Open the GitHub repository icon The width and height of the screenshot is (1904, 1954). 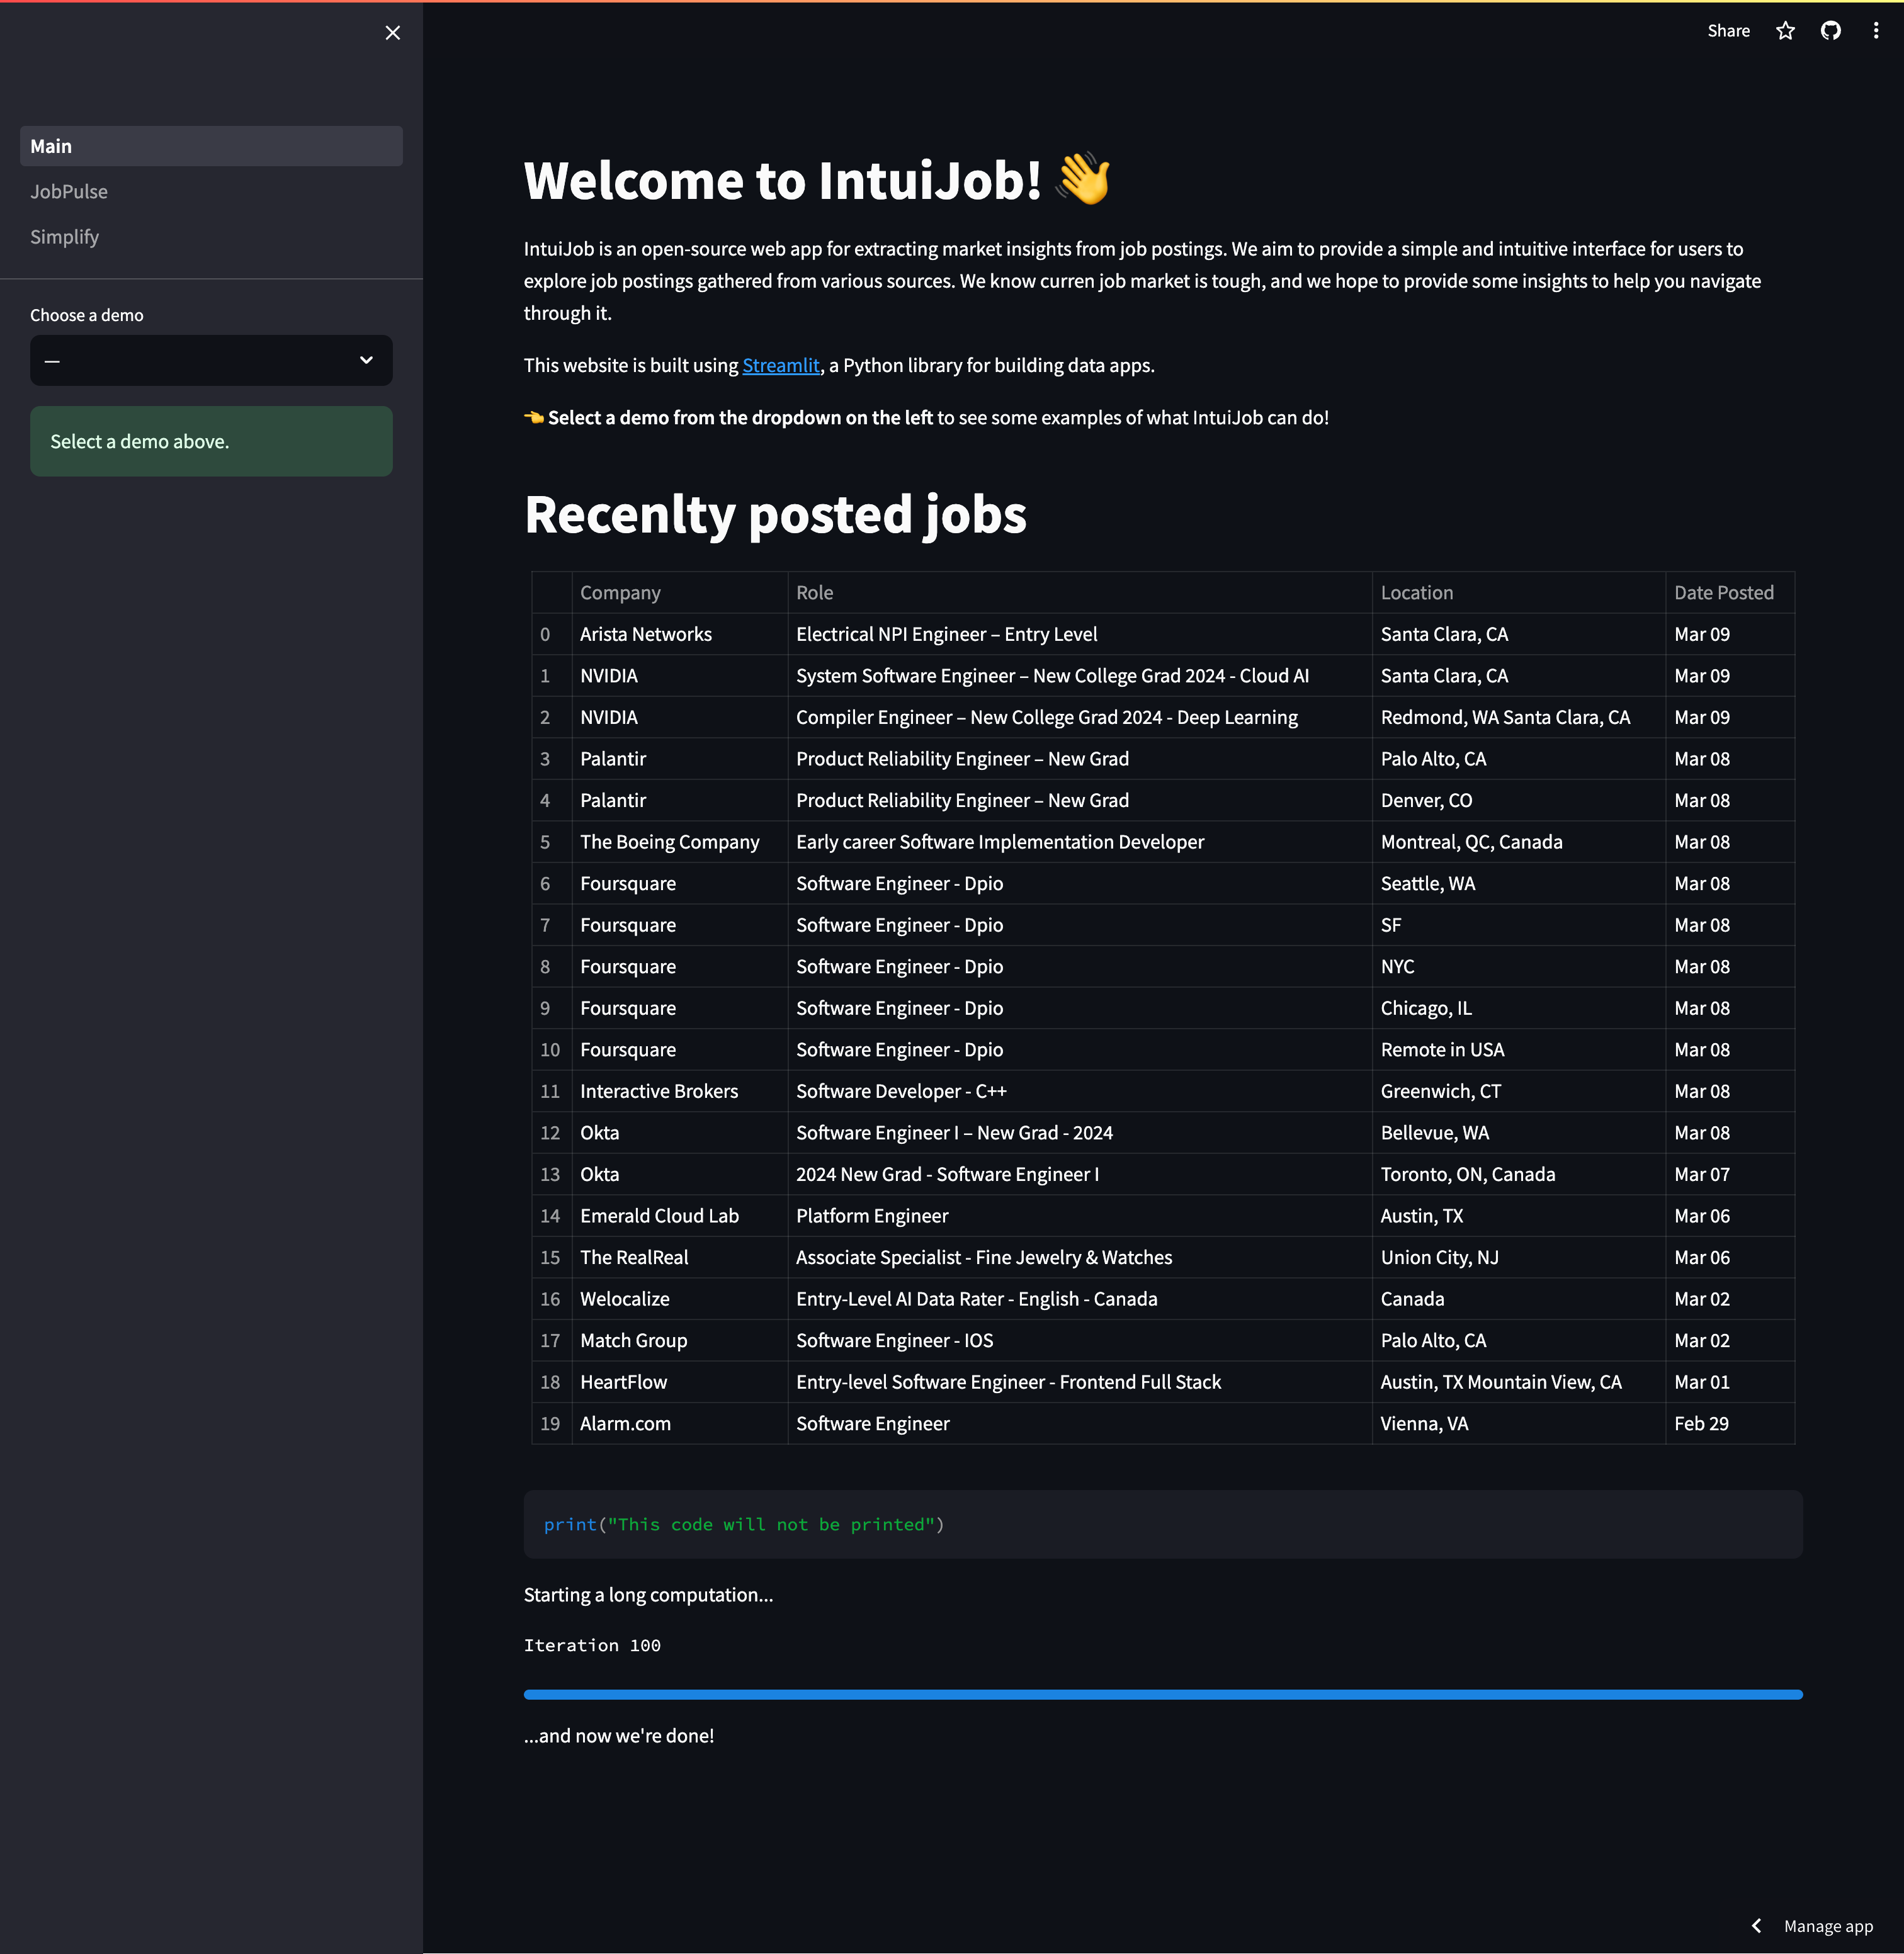point(1830,31)
